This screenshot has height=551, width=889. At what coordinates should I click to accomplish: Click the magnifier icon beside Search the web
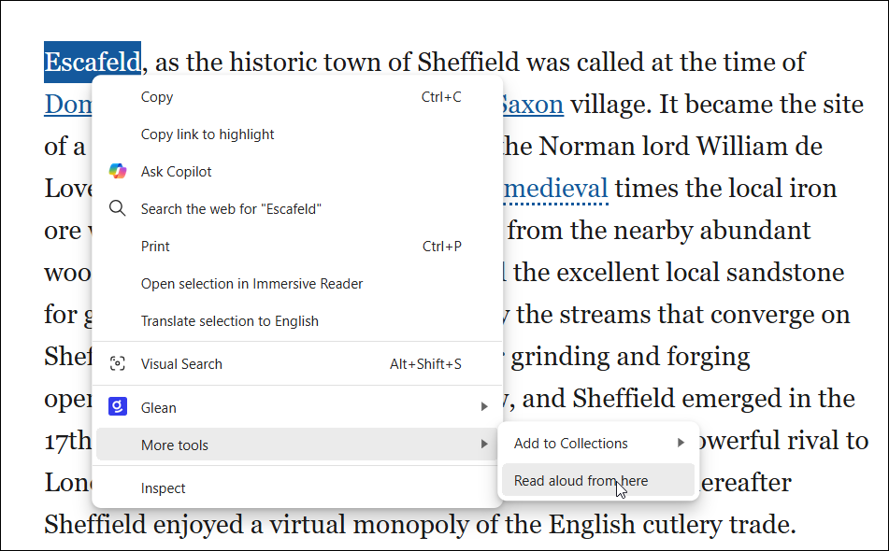click(118, 208)
